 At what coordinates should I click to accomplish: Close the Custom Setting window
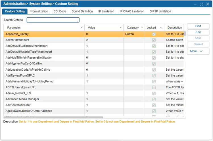[208, 4]
